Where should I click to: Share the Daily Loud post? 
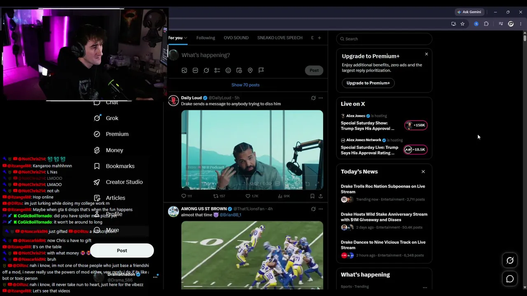[321, 196]
